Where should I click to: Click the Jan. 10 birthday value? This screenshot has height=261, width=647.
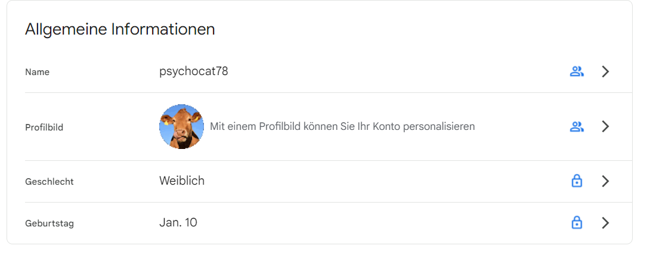[178, 223]
